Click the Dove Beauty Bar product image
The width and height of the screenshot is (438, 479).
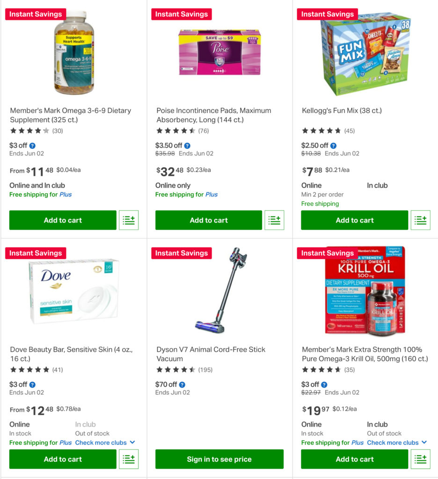pos(73,291)
